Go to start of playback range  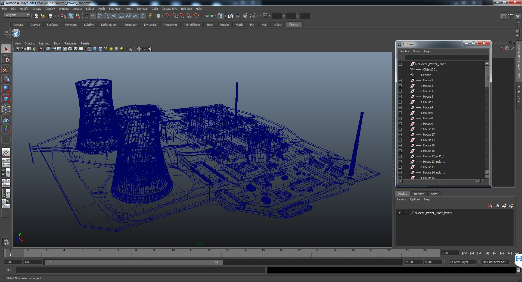pos(464,253)
